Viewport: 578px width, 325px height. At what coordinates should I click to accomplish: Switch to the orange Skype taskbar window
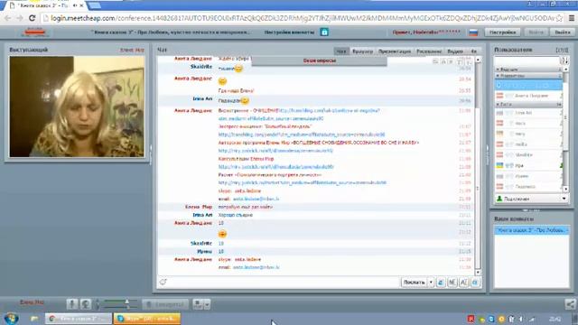point(147,319)
